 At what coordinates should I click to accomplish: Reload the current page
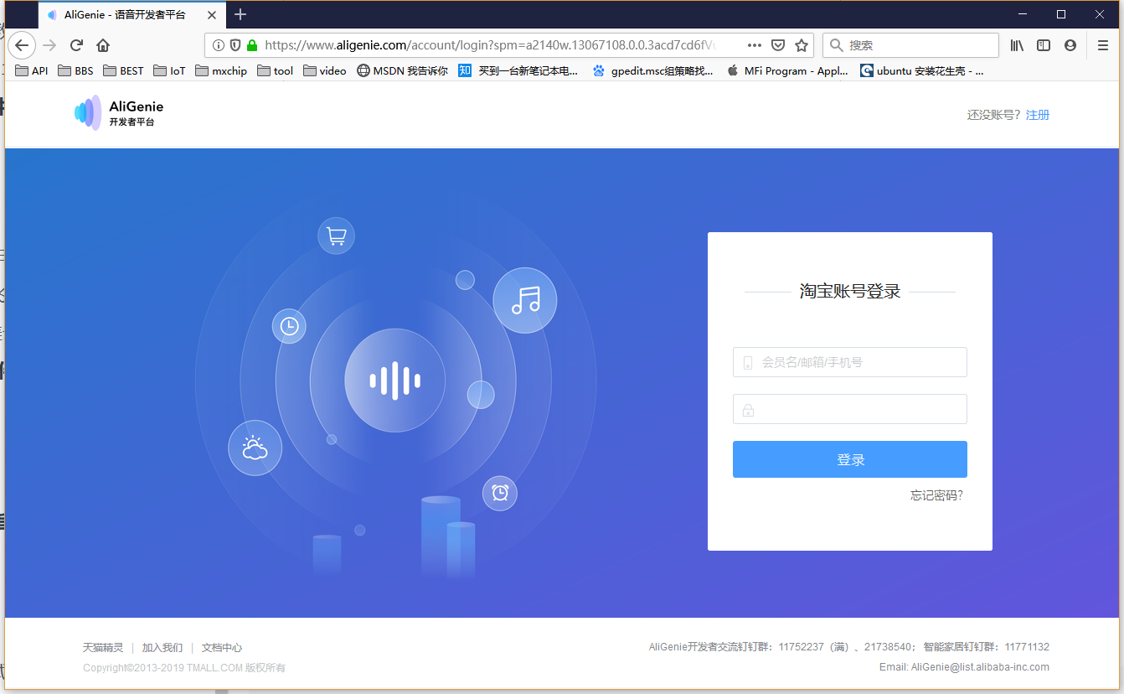coord(76,45)
